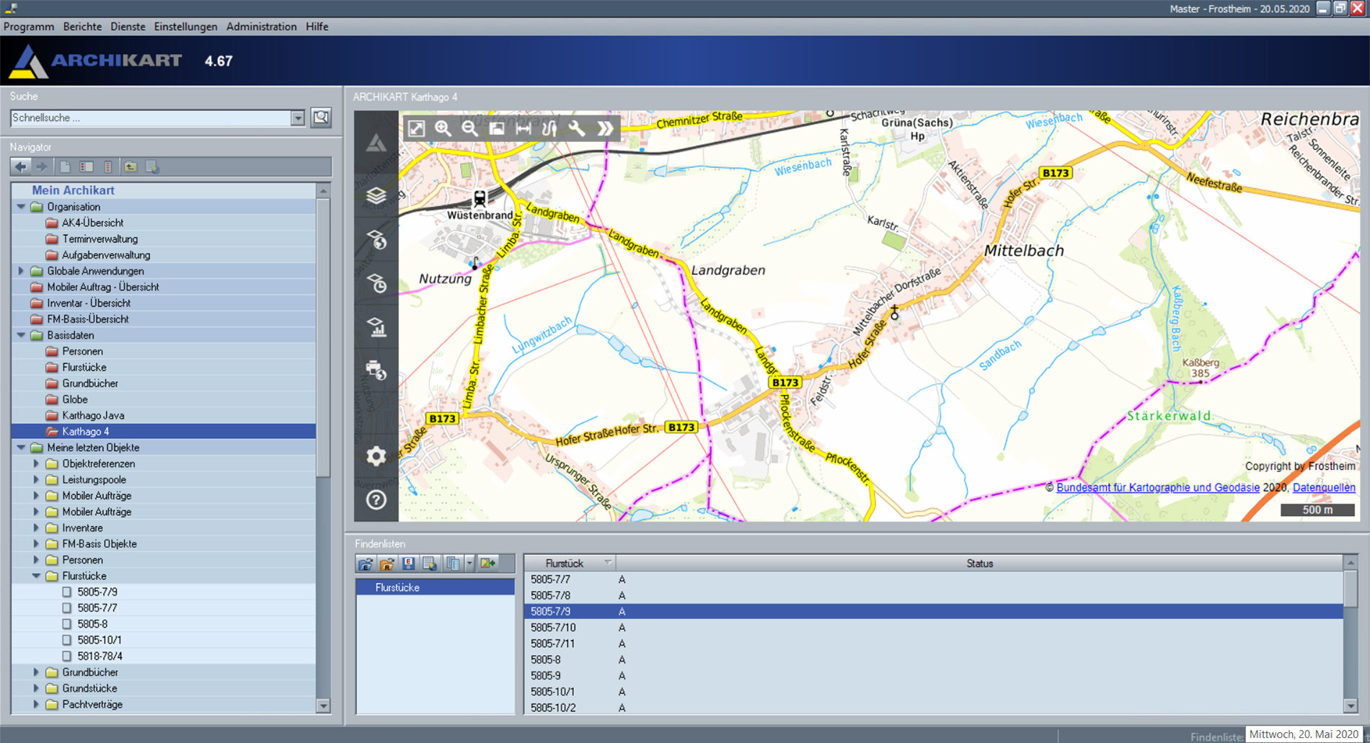Open dropdown arrow beside copy tables icon
The width and height of the screenshot is (1370, 743).
[469, 564]
